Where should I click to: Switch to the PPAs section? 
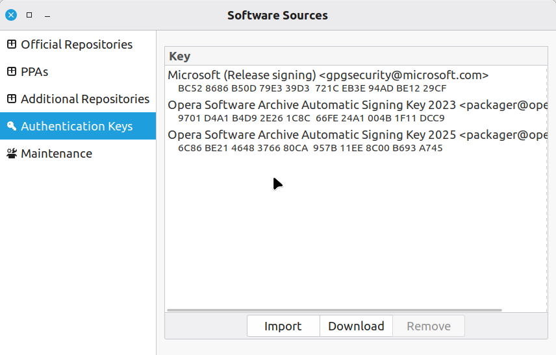[78, 71]
